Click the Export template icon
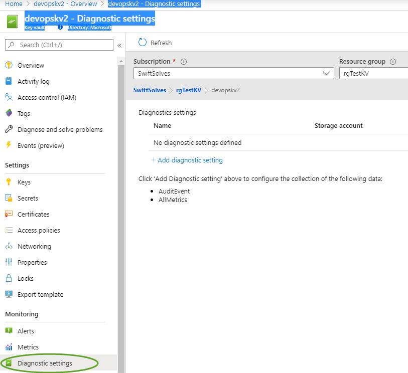This screenshot has height=373, width=408. tap(9, 294)
